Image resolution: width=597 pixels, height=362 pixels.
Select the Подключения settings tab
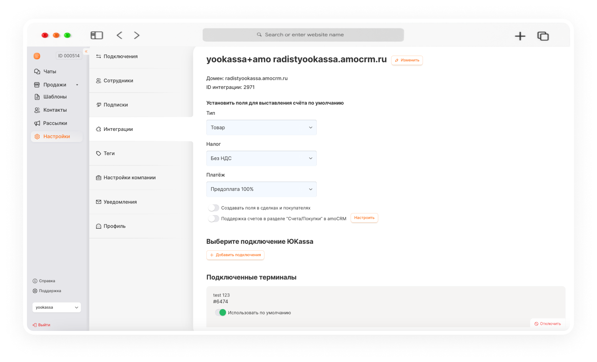pos(120,56)
